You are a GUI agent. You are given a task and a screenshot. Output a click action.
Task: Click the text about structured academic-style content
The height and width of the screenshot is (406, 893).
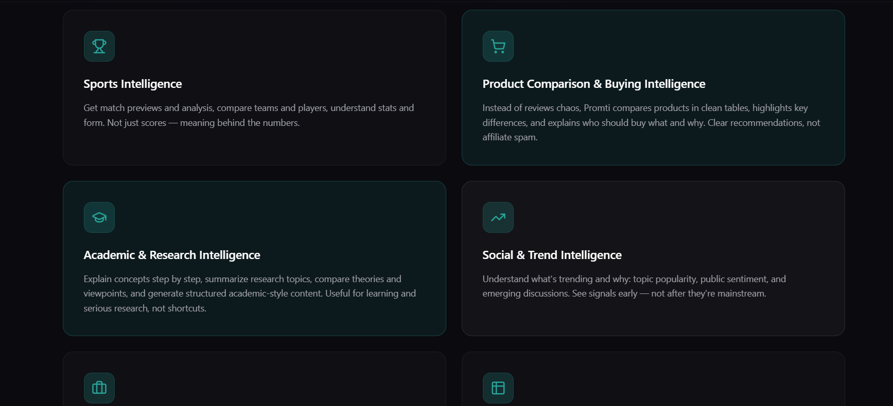[x=250, y=293]
